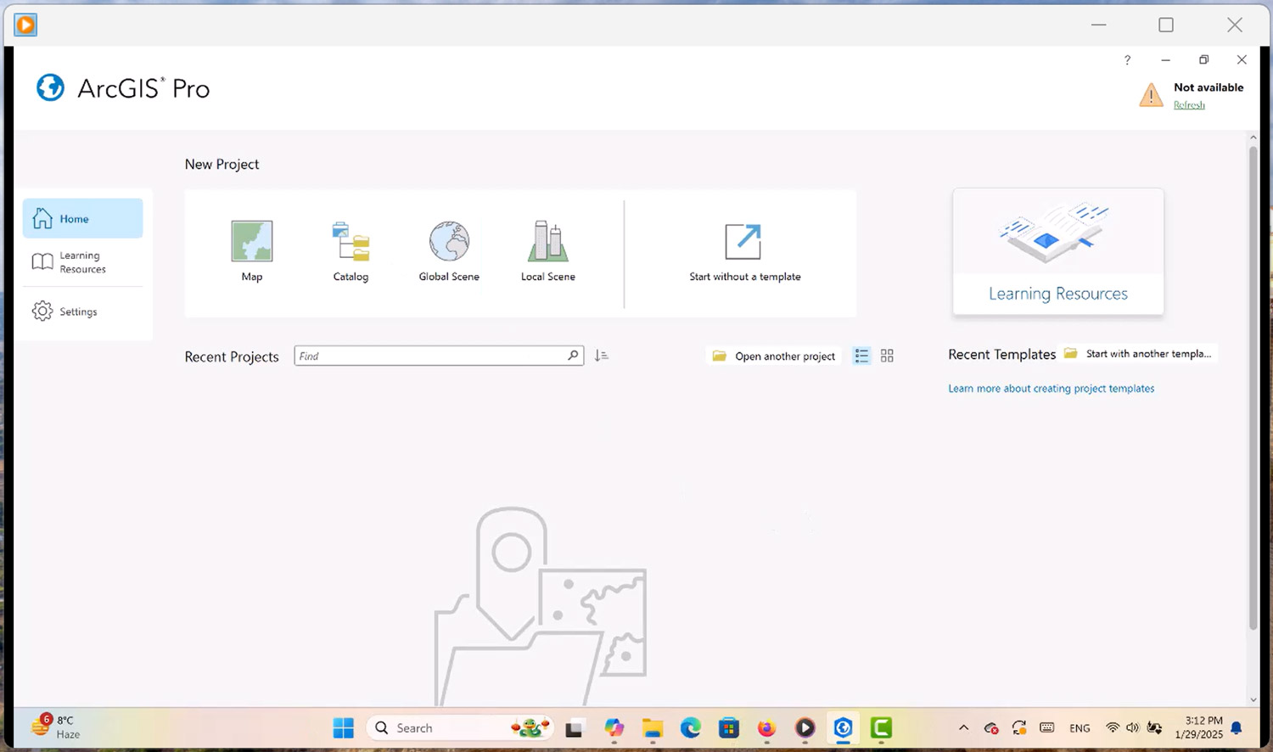Click the Find recent projects input field

tap(429, 356)
